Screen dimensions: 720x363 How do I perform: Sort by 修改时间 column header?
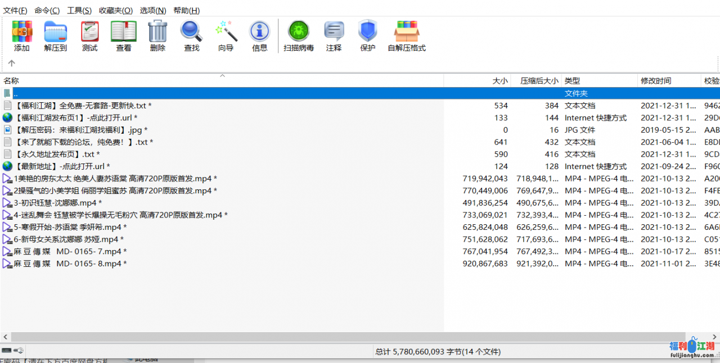click(x=655, y=81)
